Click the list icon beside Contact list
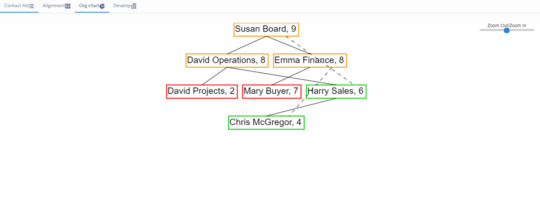The image size is (540, 198). click(x=32, y=6)
